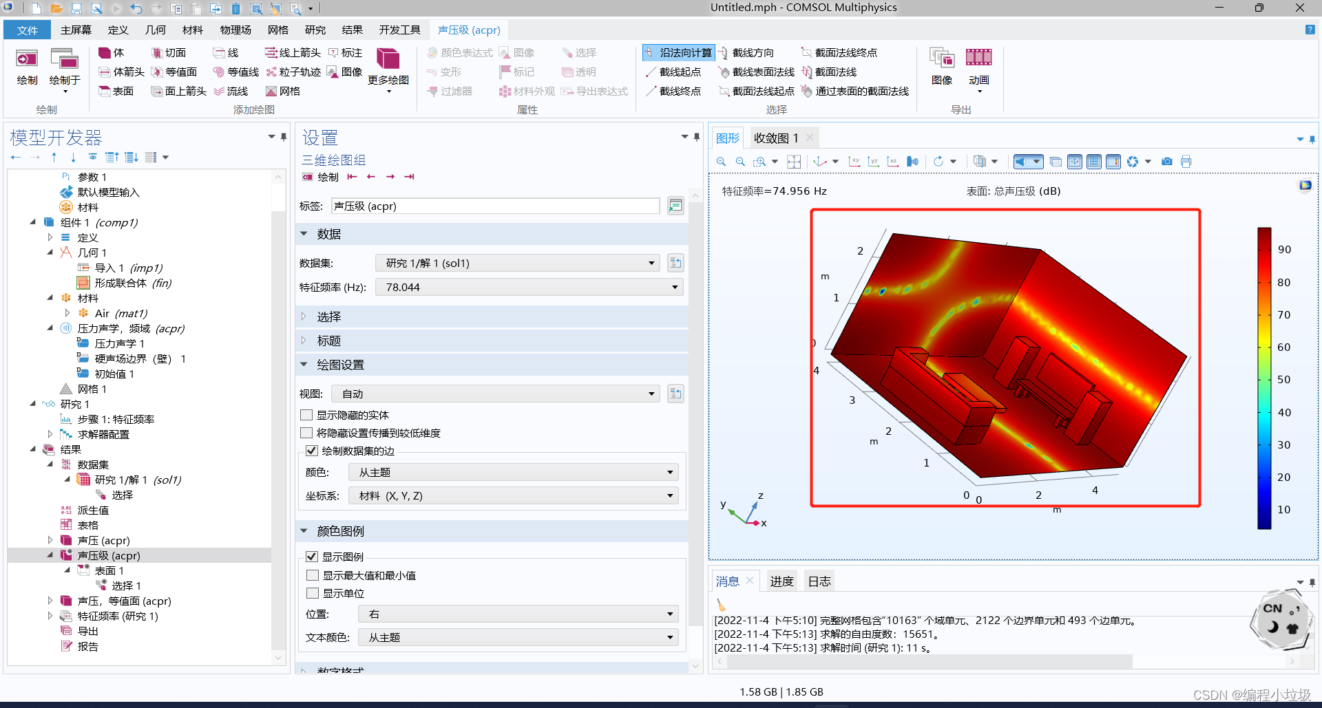Click the Animation (动画) export icon
Image resolution: width=1322 pixels, height=708 pixels.
(978, 69)
